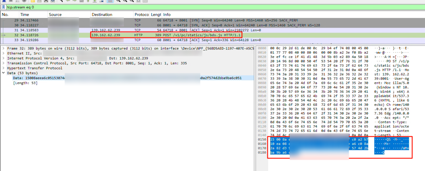Expand the Ethernet II section

pyautogui.click(x=3, y=53)
